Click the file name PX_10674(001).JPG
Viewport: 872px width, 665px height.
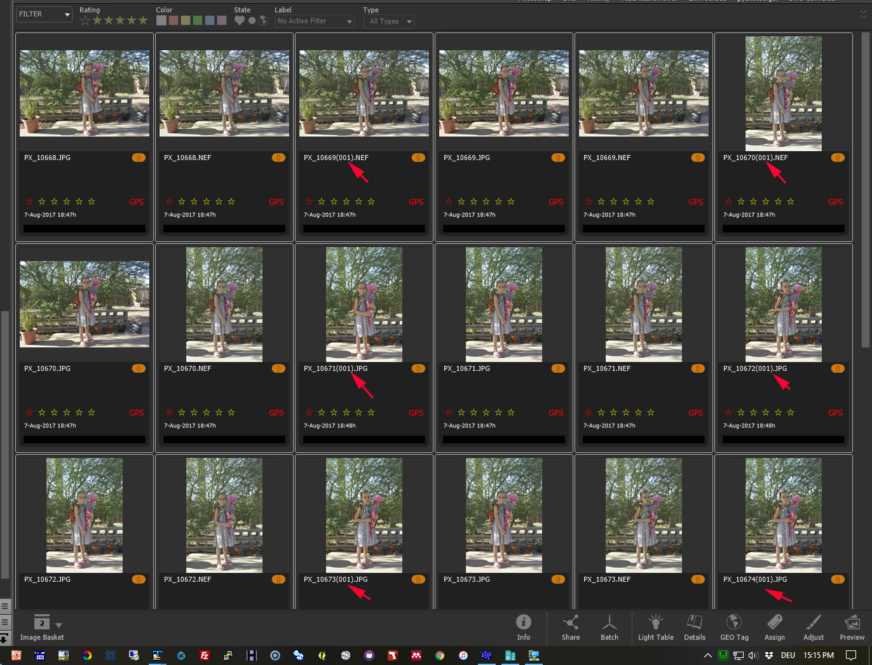(755, 579)
